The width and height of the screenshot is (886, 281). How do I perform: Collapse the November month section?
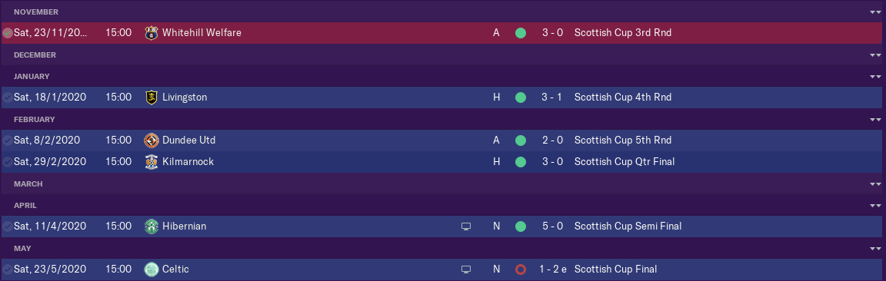coord(875,12)
